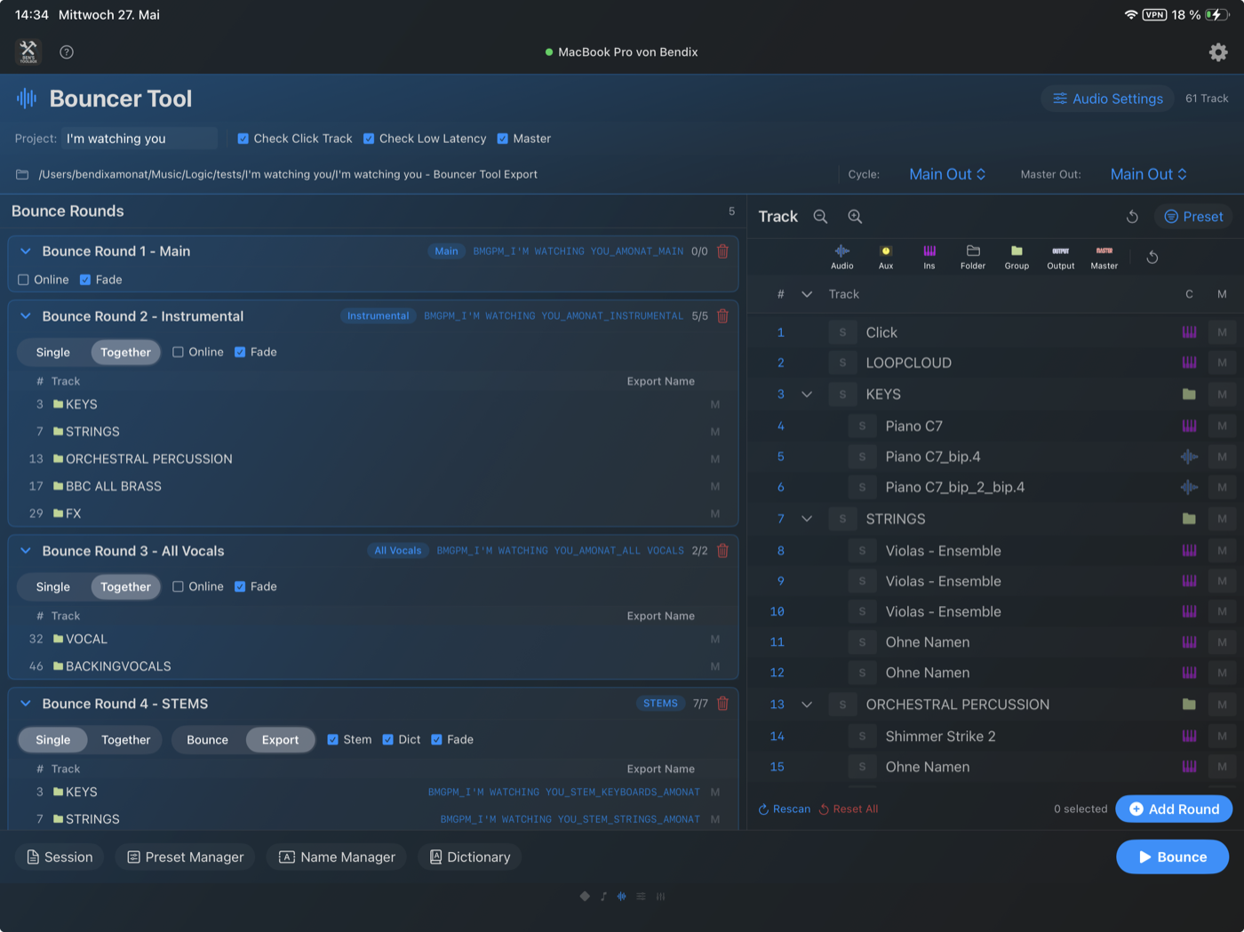Screen dimensions: 1244x932
Task: Select Single mode in Round 4
Action: pos(53,740)
